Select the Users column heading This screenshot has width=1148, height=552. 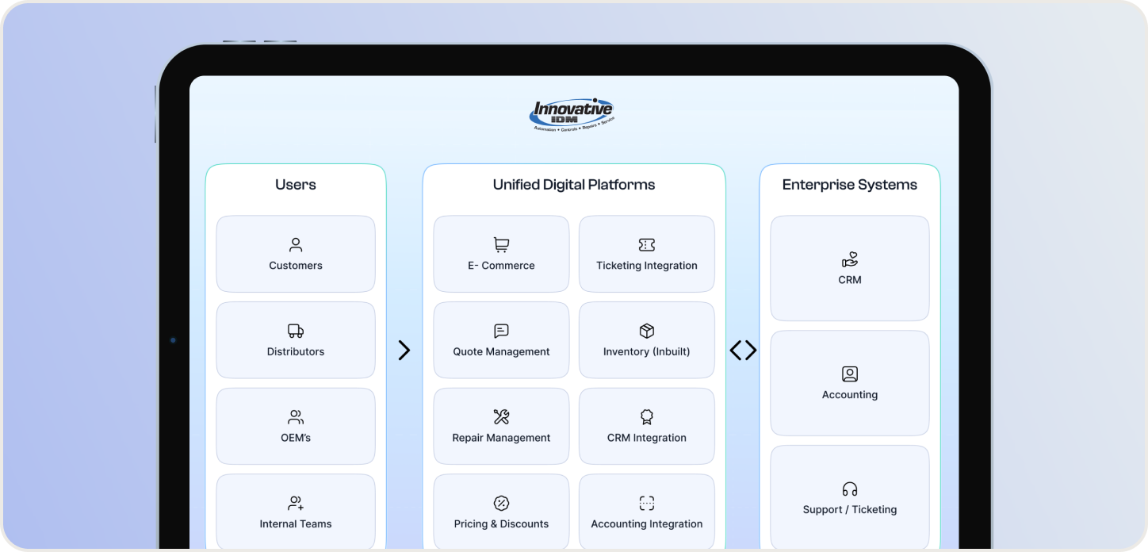point(296,185)
